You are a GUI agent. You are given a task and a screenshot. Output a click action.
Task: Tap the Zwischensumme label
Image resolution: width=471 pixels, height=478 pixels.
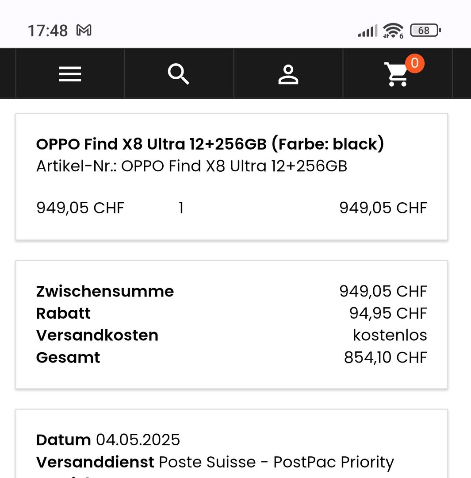click(x=105, y=291)
